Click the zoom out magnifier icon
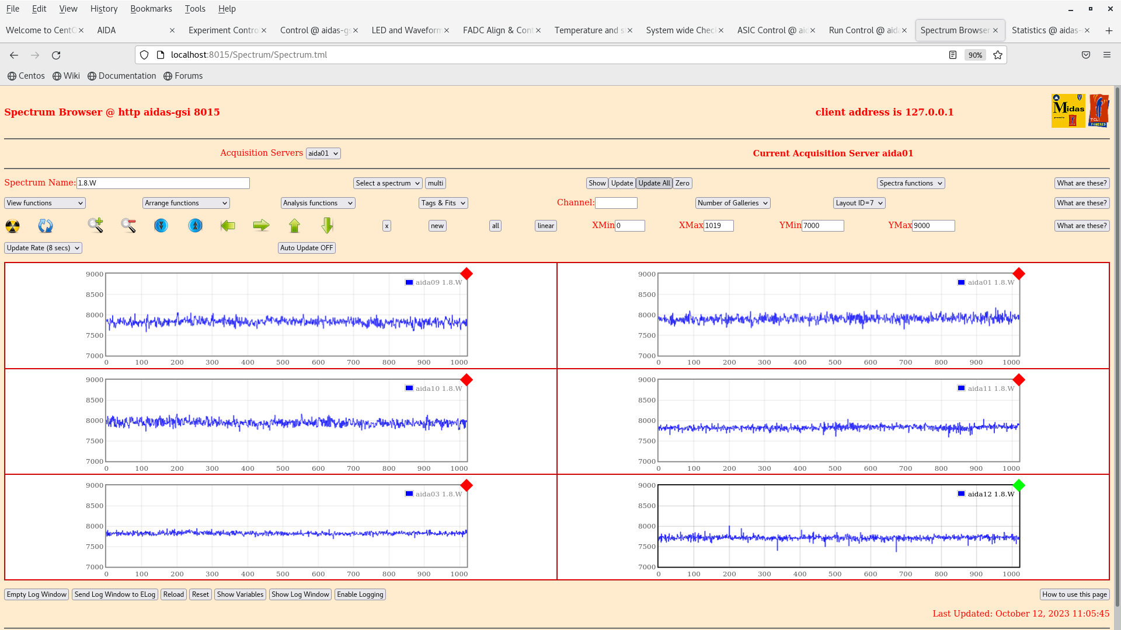Image resolution: width=1121 pixels, height=630 pixels. 128,225
